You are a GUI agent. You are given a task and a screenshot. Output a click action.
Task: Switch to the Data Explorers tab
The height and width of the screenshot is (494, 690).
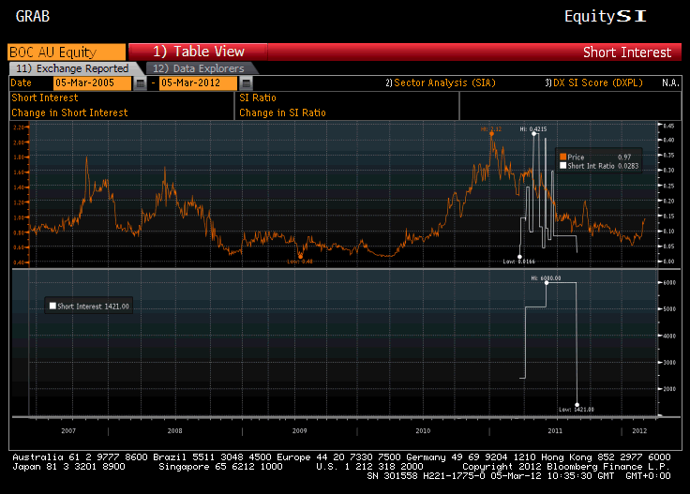201,68
